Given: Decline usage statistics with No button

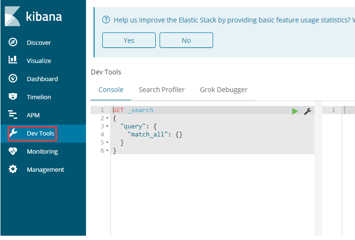Looking at the screenshot, I should coord(186,41).
